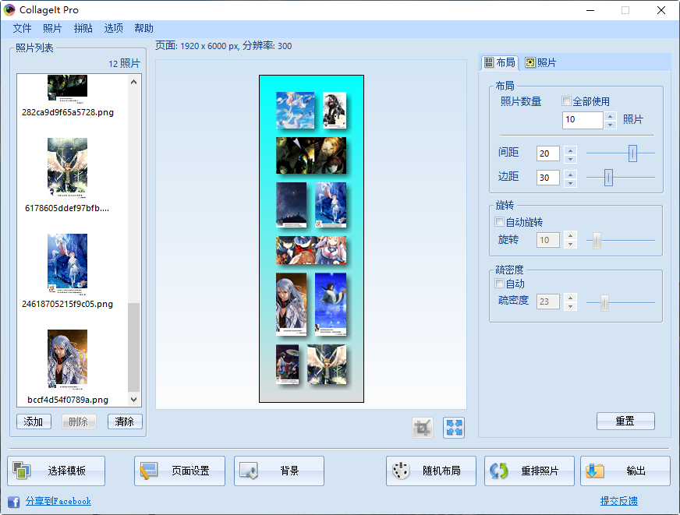Image resolution: width=680 pixels, height=515 pixels.
Task: Open the 照片 menu in menu bar
Action: pyautogui.click(x=52, y=29)
